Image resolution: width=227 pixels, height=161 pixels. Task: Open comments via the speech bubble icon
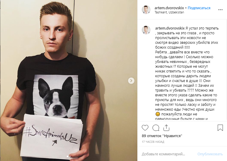click(156, 128)
